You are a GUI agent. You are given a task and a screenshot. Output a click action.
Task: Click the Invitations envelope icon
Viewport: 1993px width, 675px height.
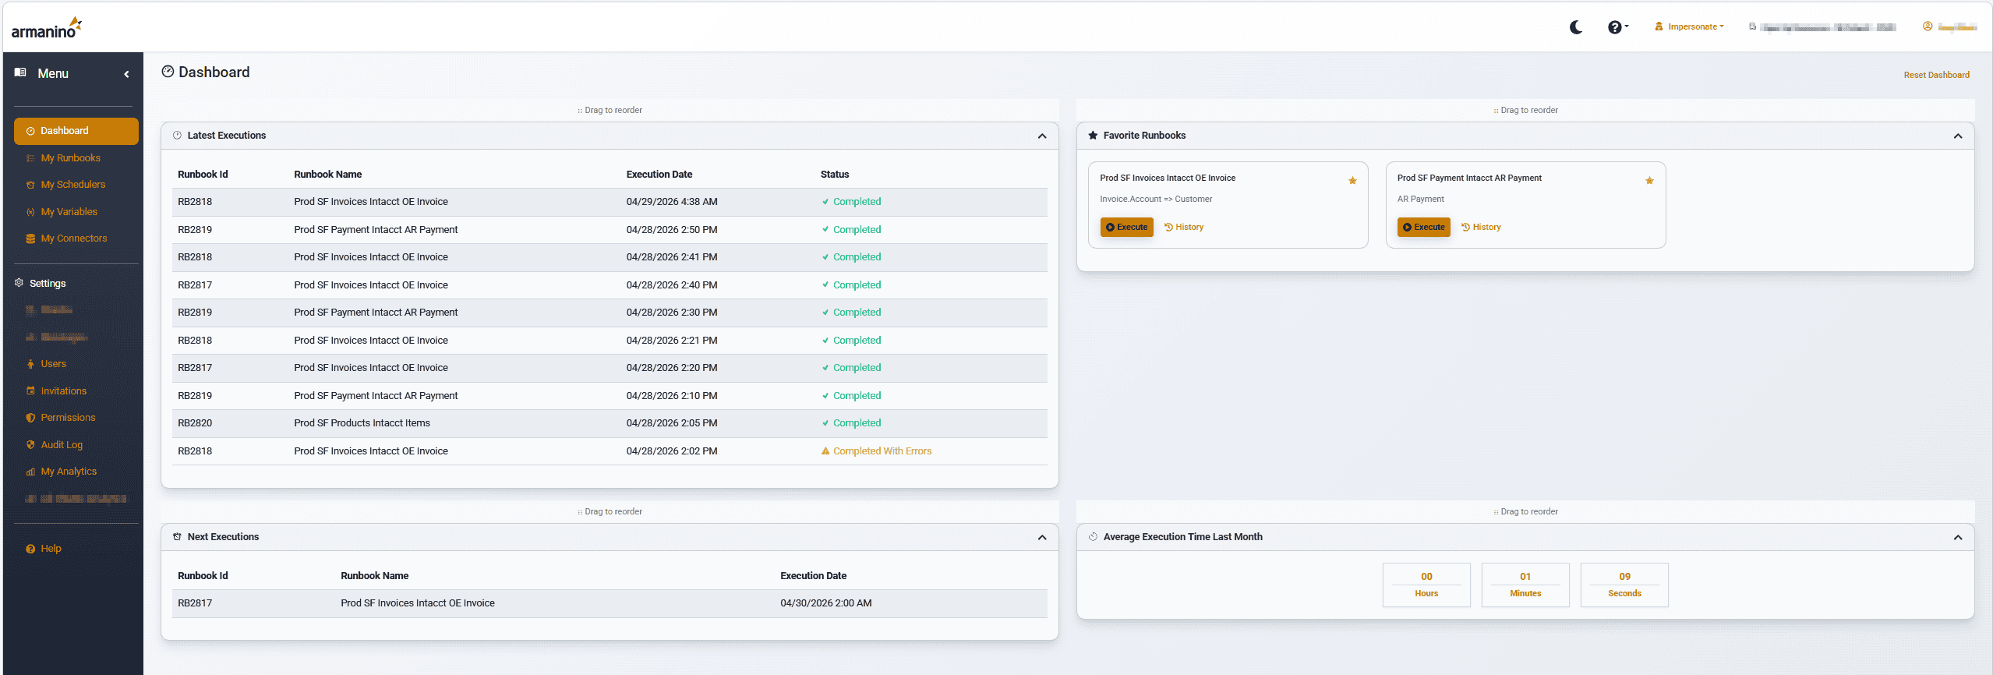point(30,391)
